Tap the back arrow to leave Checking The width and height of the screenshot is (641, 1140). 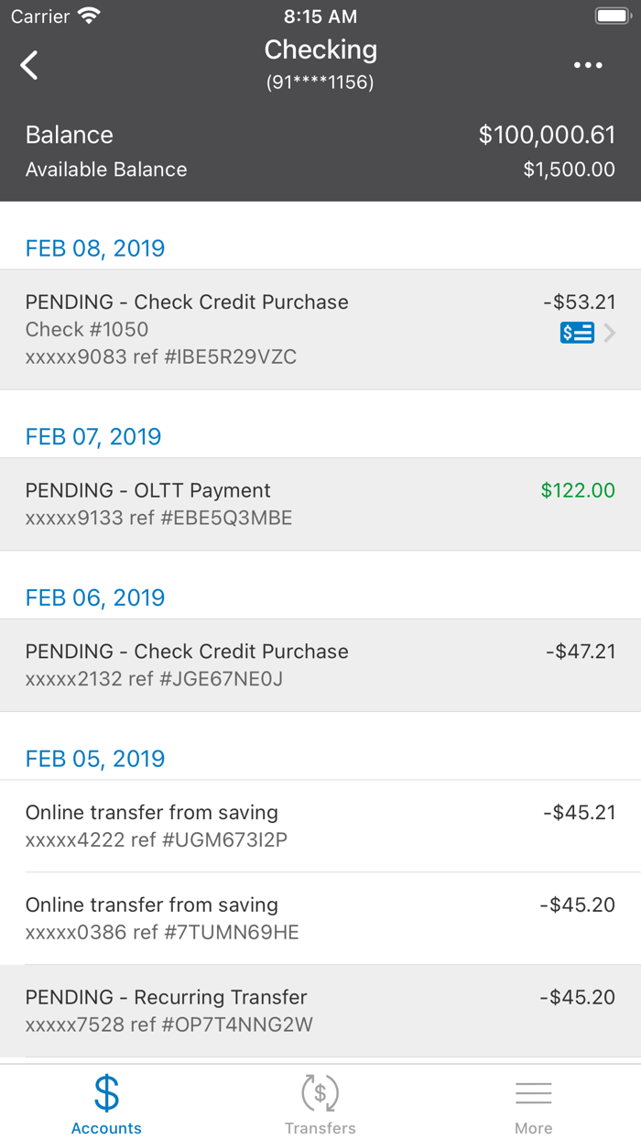click(28, 65)
